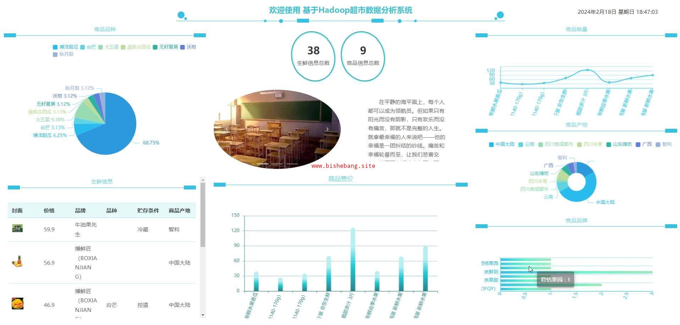Select the 商品产地 table column header
Viewport: 680px width, 325px height.
[x=179, y=211]
